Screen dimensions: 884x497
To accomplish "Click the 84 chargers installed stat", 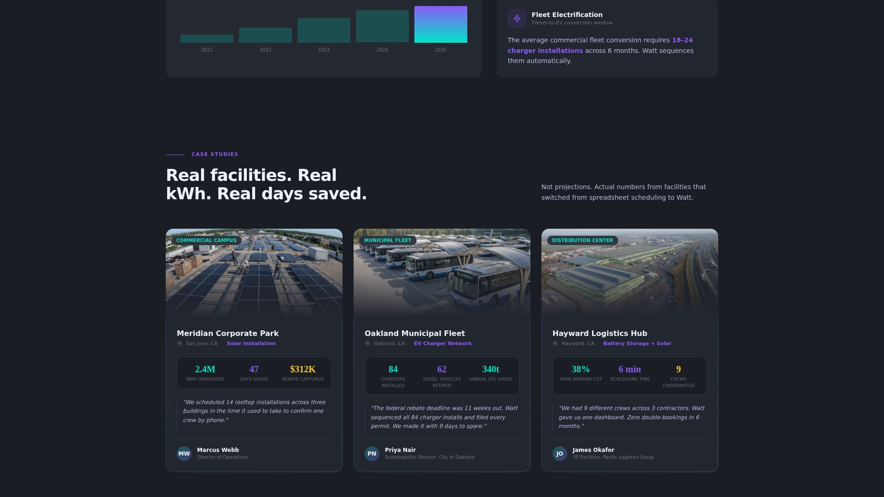I will click(x=393, y=376).
